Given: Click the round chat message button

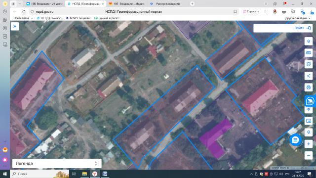Looking at the screenshot, I should click(295, 140).
